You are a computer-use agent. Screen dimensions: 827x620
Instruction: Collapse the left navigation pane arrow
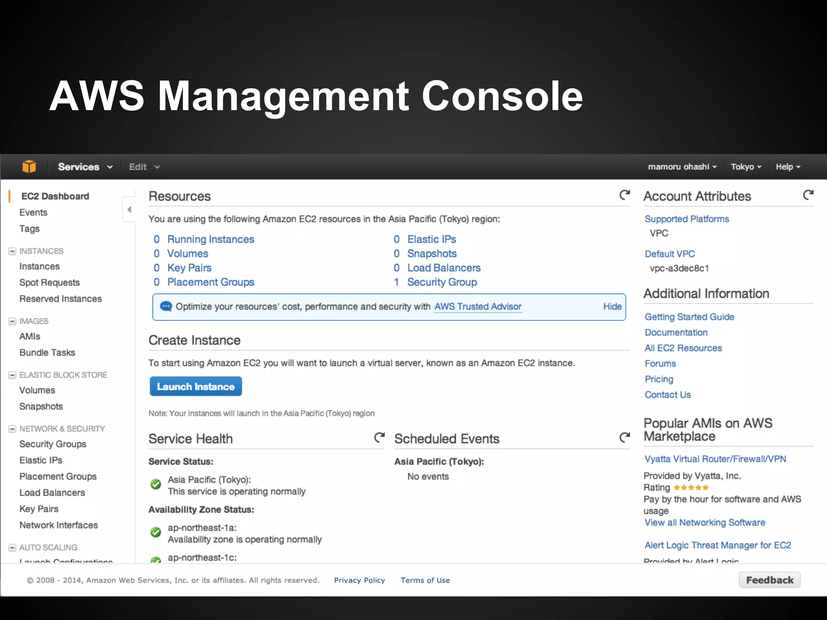[129, 209]
